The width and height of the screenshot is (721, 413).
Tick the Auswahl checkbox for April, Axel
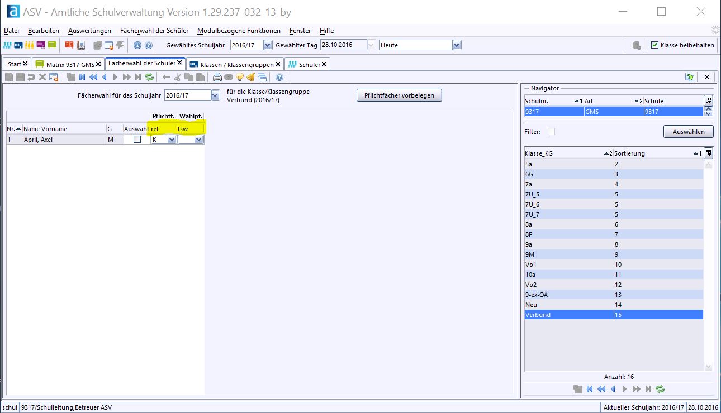click(137, 140)
